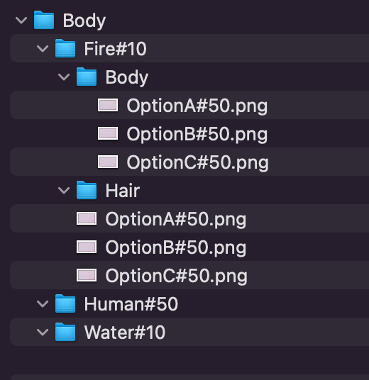Click the Water#10 folder icon
Viewport: 369px width, 380px height.
click(x=65, y=332)
